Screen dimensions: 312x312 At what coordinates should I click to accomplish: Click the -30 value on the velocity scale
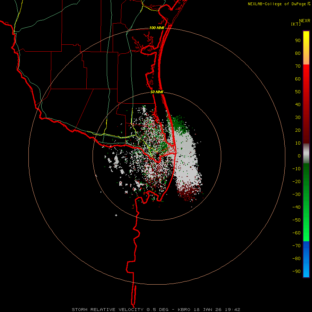coord(296,194)
